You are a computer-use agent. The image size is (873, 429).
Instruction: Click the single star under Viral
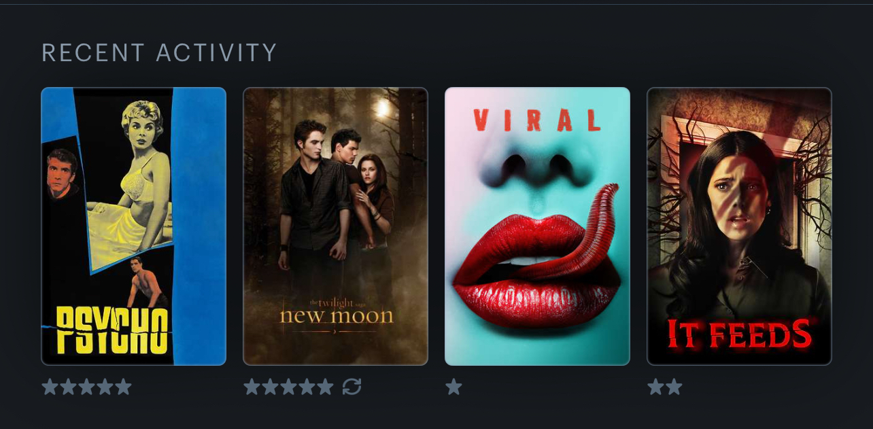click(x=453, y=387)
